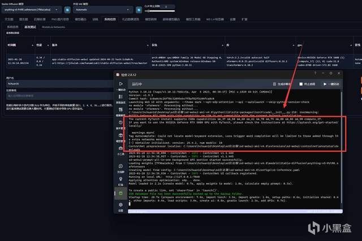The image size is (362, 241).
Task: Open the model conversion (模型转换) tab
Action: point(151,19)
